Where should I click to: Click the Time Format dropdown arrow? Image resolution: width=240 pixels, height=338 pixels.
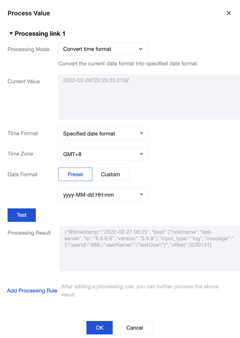tap(141, 134)
